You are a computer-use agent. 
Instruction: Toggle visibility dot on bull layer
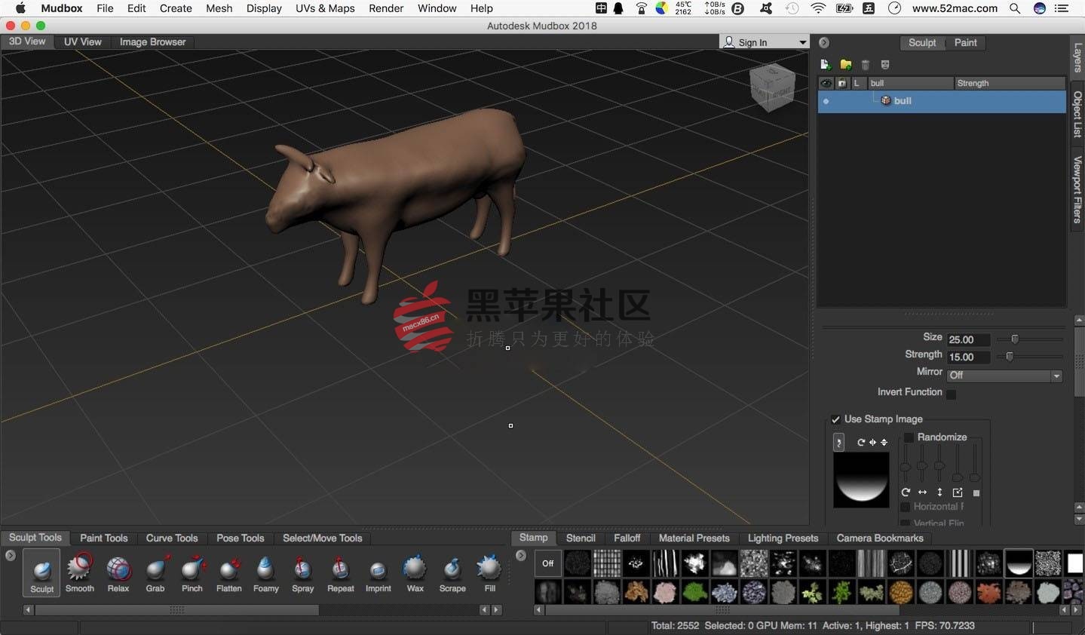pos(826,101)
